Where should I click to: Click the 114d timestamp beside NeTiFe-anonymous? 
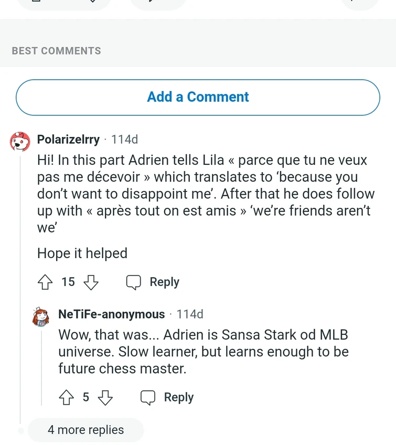(190, 314)
